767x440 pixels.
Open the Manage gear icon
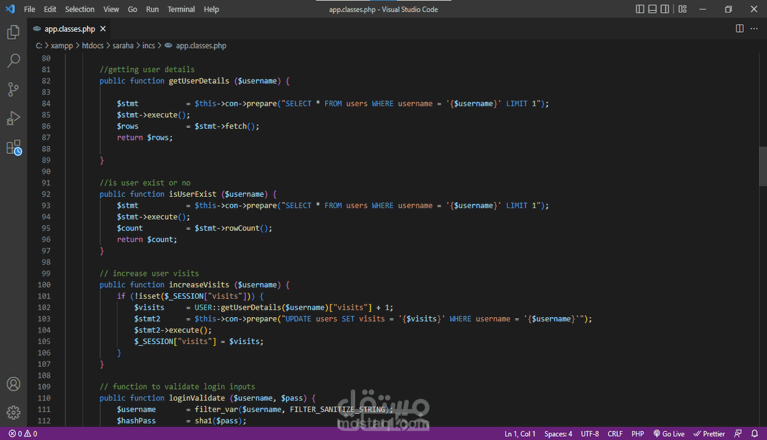click(x=13, y=413)
